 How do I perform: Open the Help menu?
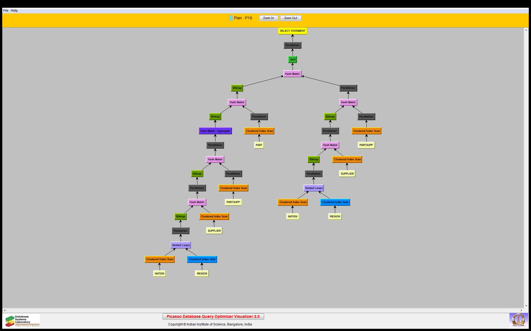point(14,10)
